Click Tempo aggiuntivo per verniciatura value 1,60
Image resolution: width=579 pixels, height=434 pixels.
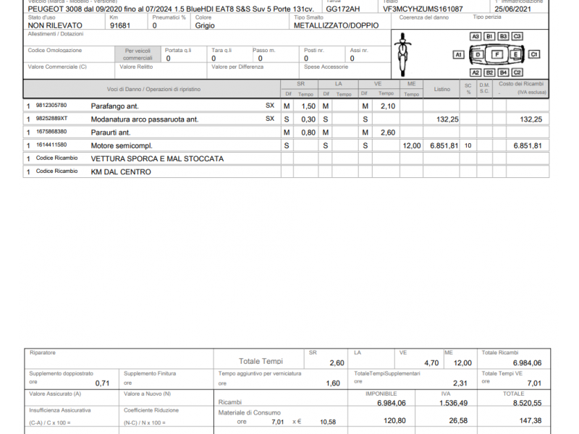coord(333,383)
